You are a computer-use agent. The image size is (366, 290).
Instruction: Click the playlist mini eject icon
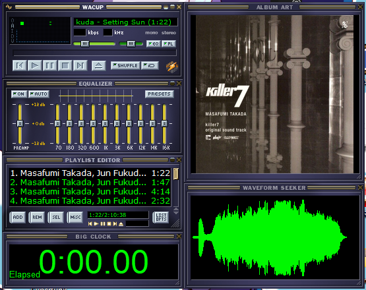pos(121,223)
